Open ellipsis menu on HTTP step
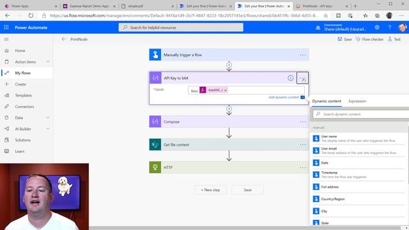This screenshot has height=230, width=409. click(302, 167)
